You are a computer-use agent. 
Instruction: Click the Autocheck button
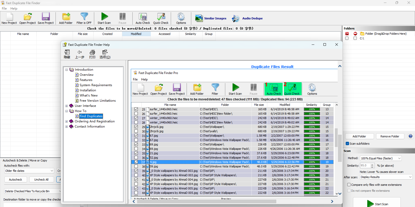16,180
